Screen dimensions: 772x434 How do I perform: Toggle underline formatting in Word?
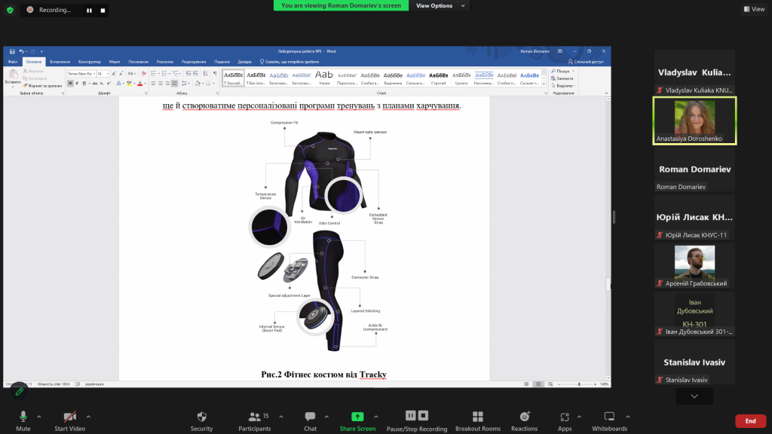[x=84, y=84]
